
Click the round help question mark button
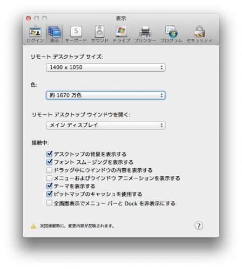[x=199, y=226]
